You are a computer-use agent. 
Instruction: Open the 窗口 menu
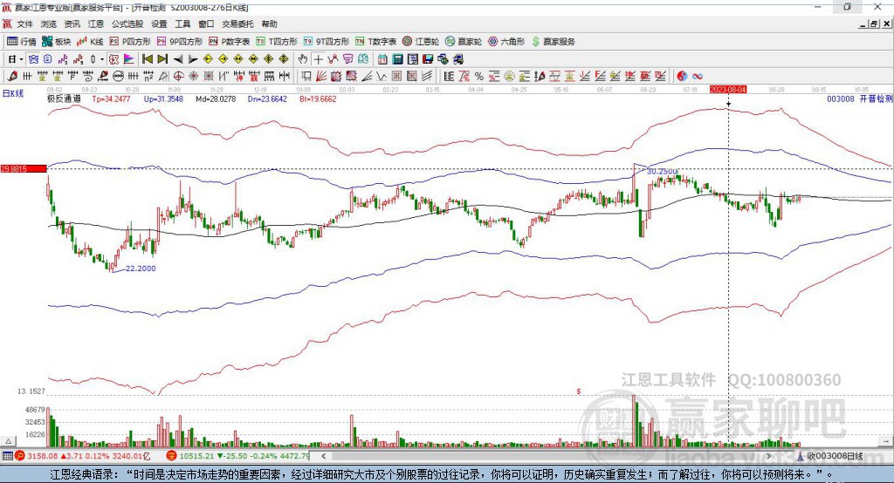[206, 24]
